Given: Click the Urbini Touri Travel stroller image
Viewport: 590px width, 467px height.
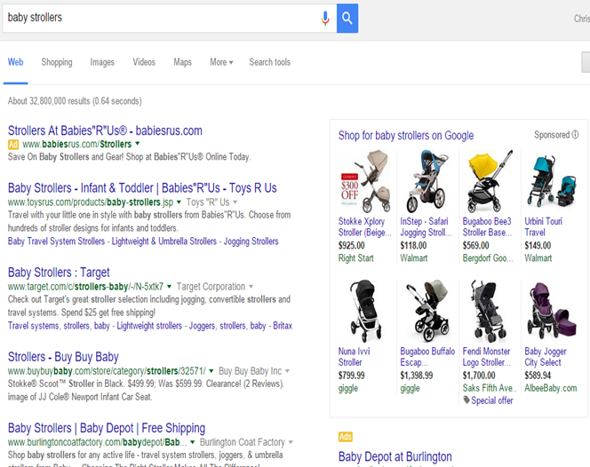Looking at the screenshot, I should (552, 181).
